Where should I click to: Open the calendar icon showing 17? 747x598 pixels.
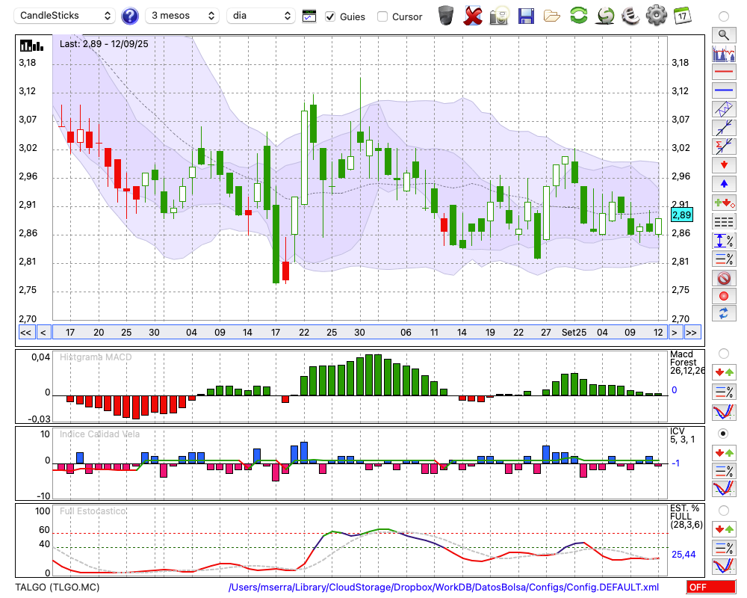(683, 16)
